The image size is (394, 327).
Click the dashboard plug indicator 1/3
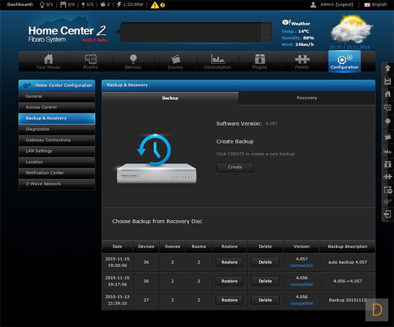[87, 5]
